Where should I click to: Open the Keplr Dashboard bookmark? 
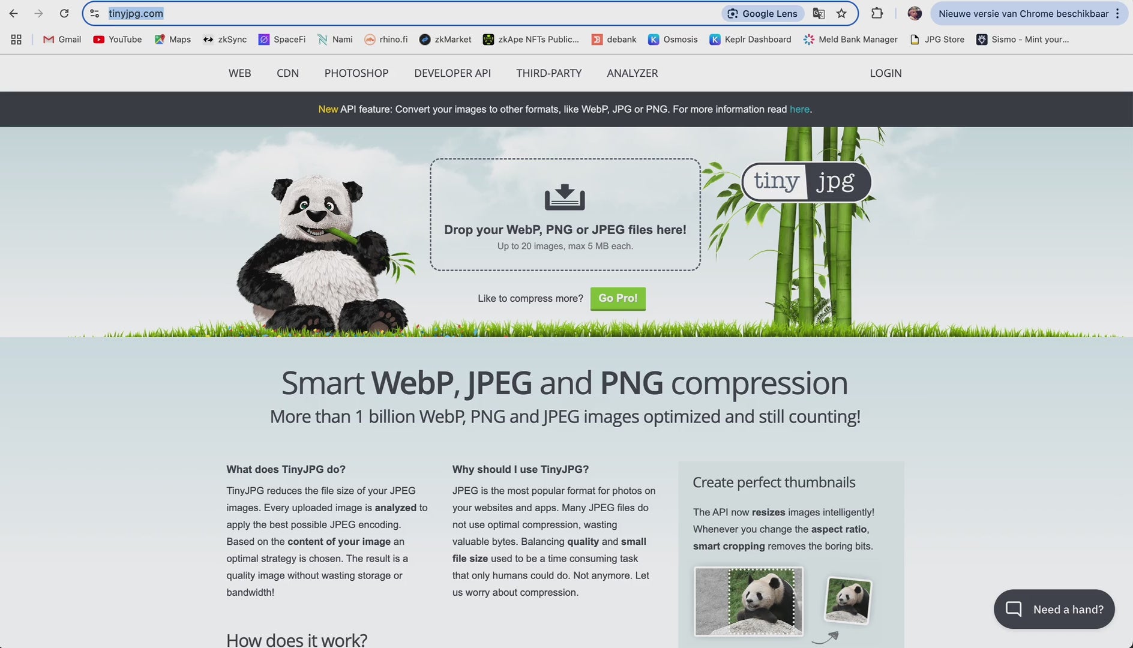[750, 40]
